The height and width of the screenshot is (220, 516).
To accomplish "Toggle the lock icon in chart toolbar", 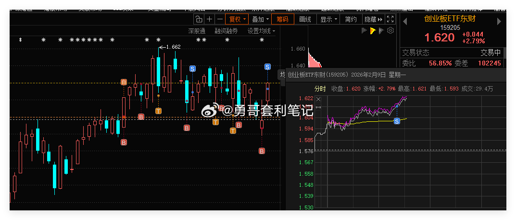I will point(199,19).
